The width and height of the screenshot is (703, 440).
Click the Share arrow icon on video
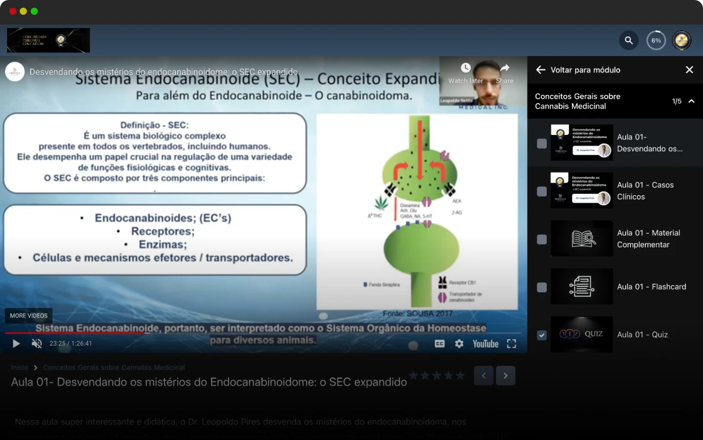pyautogui.click(x=504, y=68)
